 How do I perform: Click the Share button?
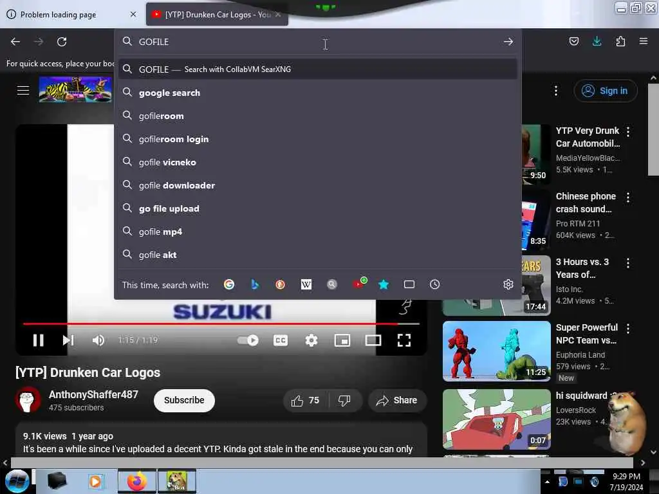coord(397,400)
